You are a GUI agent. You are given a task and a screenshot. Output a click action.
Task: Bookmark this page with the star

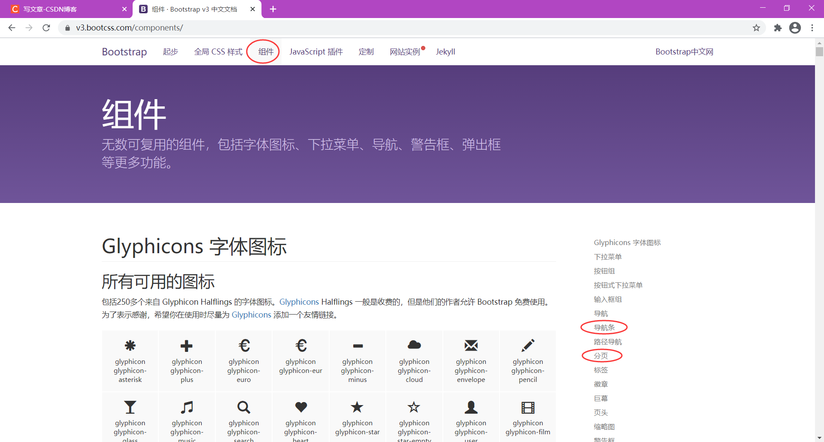(756, 28)
